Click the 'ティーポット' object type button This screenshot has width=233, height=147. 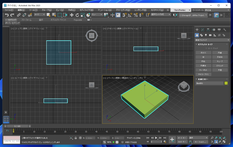[x=203, y=70]
